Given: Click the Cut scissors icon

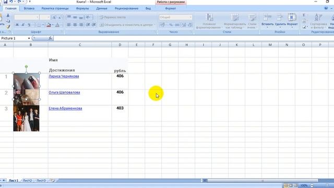Looking at the screenshot, I should pos(8,15).
